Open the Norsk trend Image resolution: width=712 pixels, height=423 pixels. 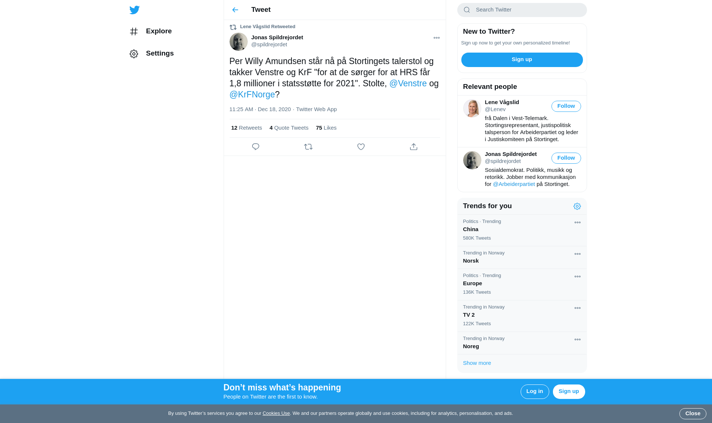pos(522,257)
